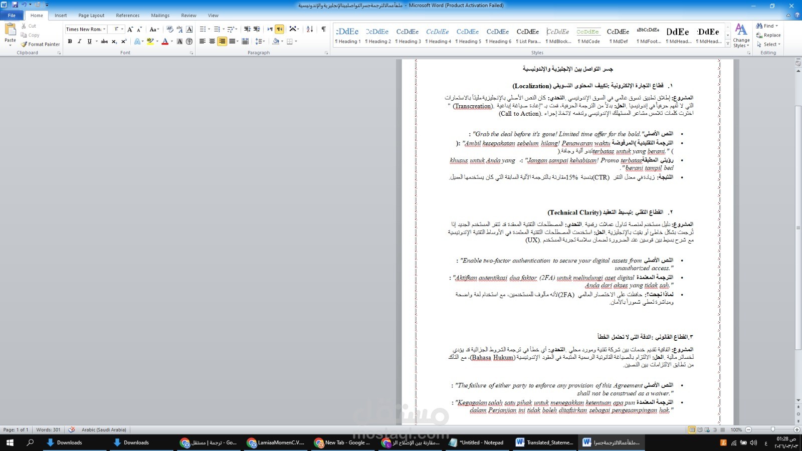Decrease paragraph indent
Viewport: 802px width, 451px height.
click(247, 29)
